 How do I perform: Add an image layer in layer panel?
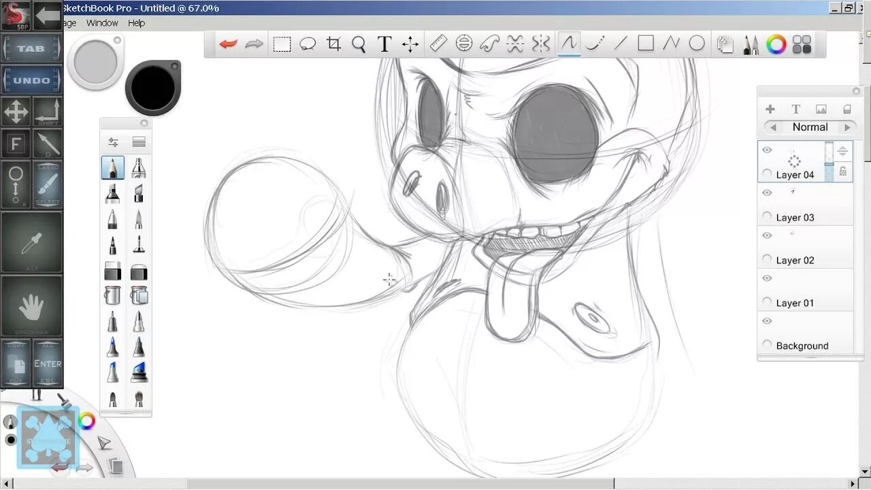821,109
